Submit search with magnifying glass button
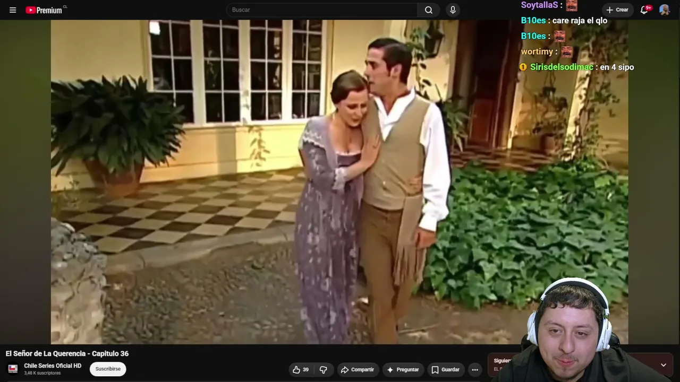The height and width of the screenshot is (382, 680). point(429,10)
